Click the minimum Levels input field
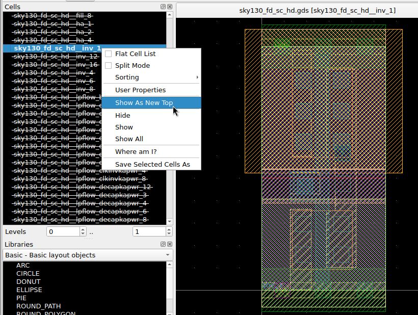 point(62,231)
